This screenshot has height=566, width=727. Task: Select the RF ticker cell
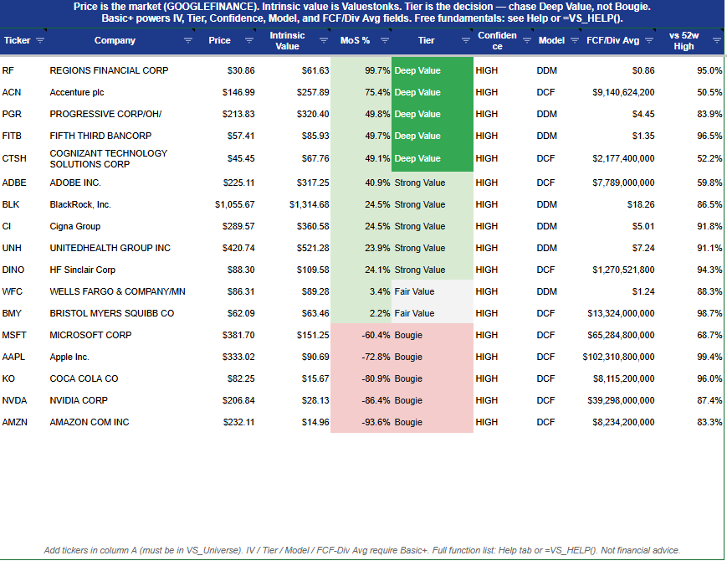coord(23,70)
